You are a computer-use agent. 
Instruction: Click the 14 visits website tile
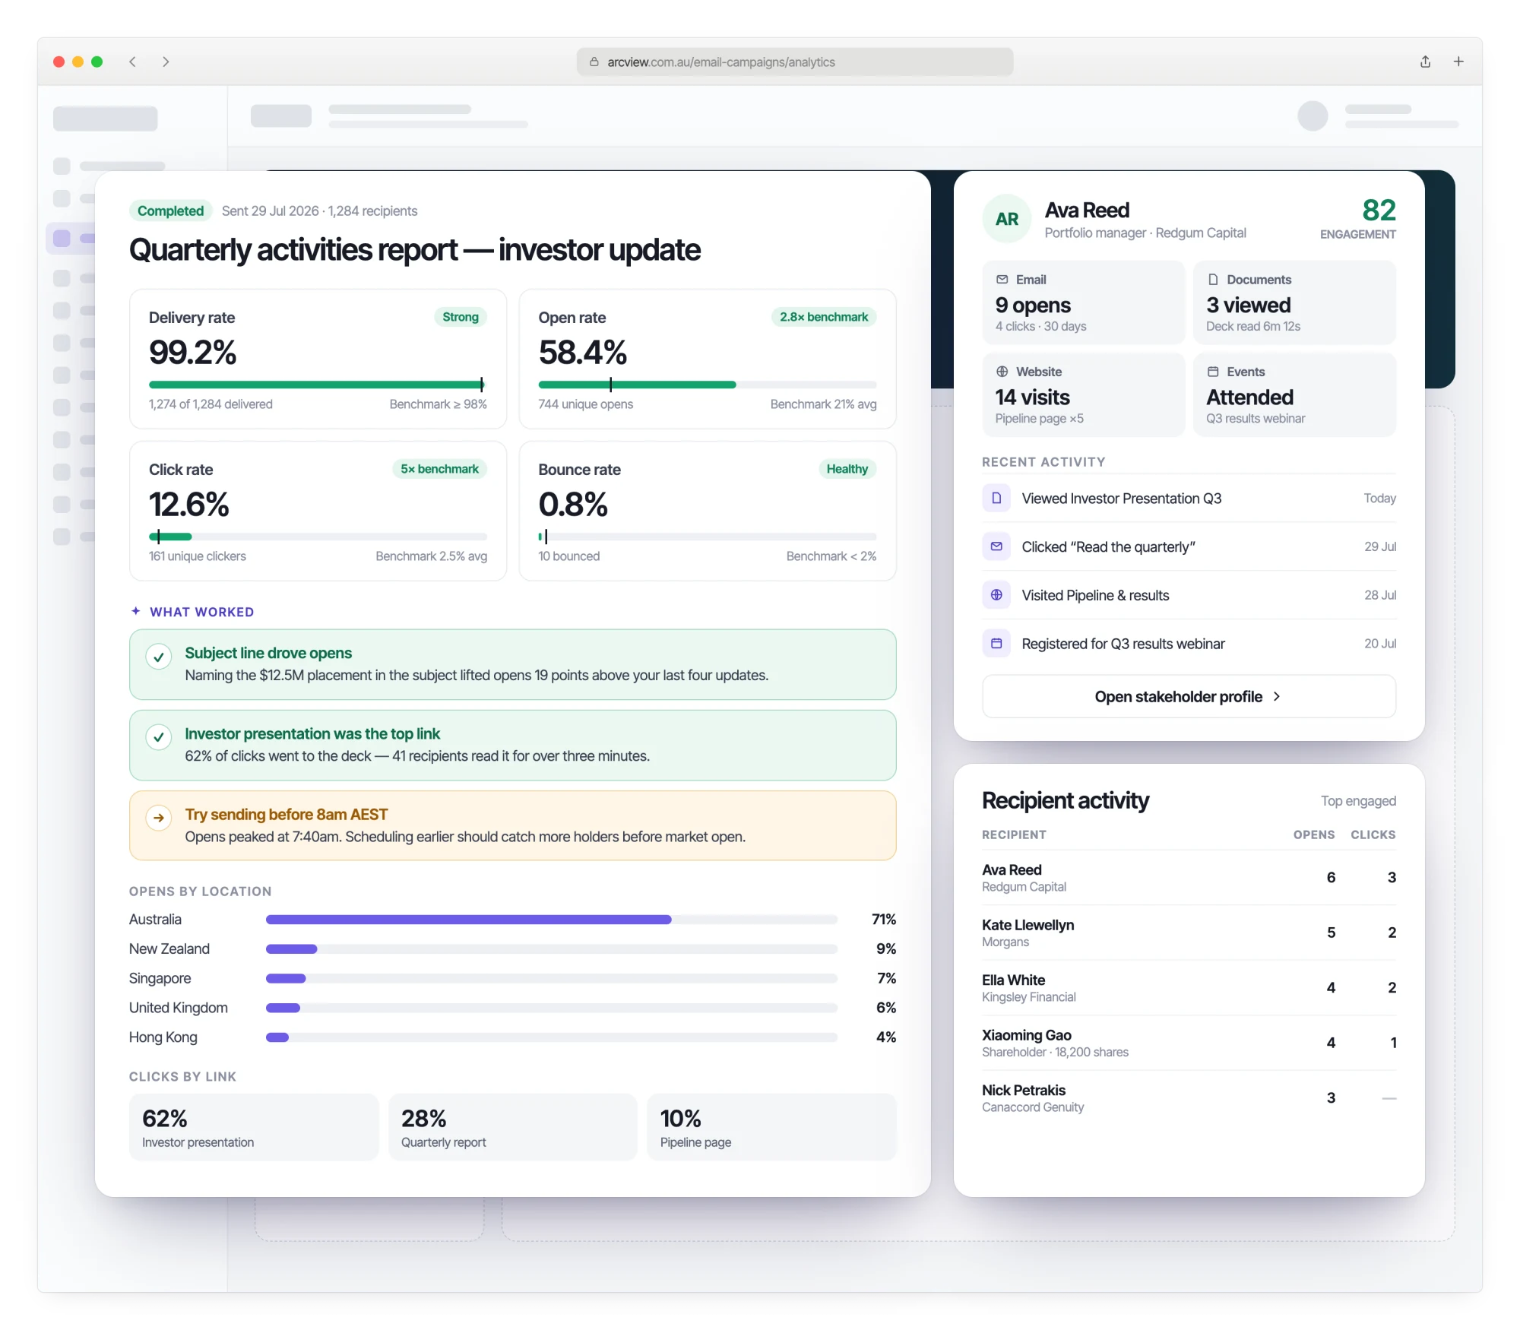[x=1083, y=394]
